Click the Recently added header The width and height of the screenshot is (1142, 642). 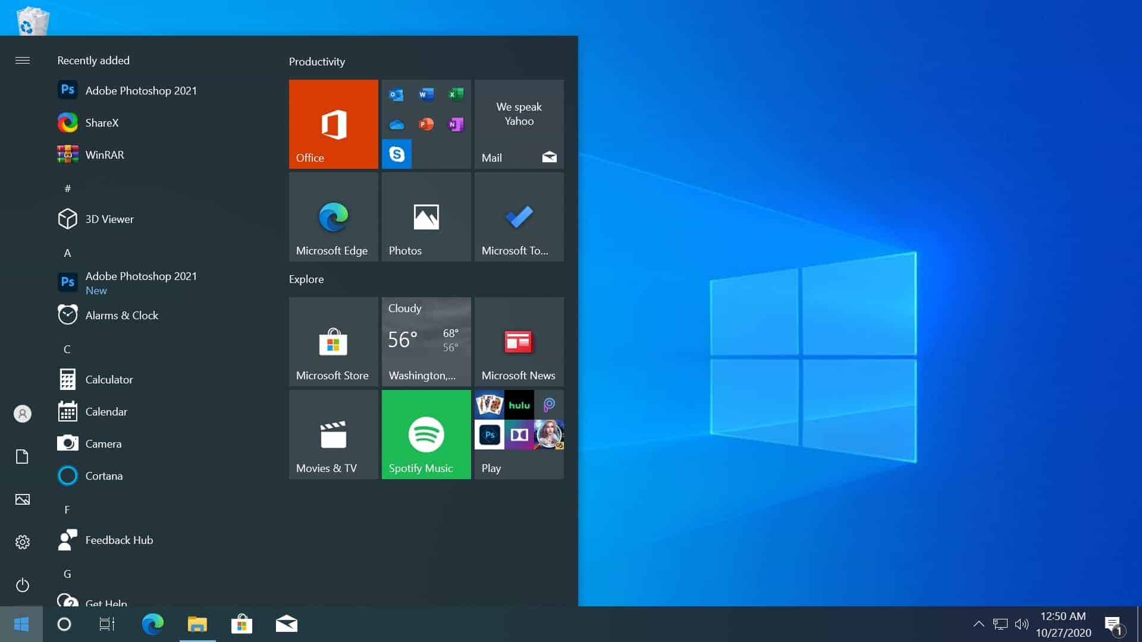click(x=93, y=61)
